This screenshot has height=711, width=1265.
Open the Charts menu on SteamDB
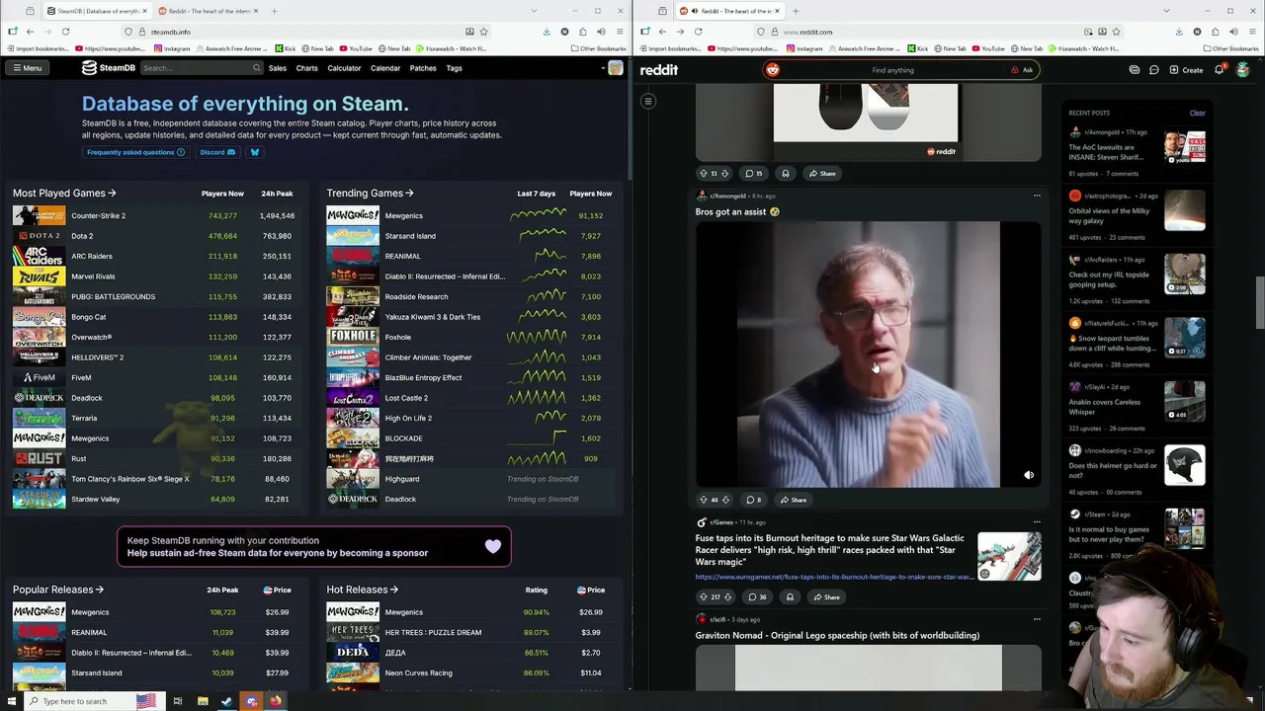point(306,68)
